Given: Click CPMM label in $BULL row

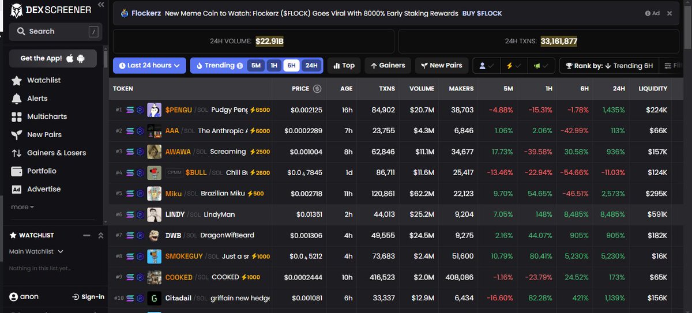Looking at the screenshot, I should coord(175,172).
